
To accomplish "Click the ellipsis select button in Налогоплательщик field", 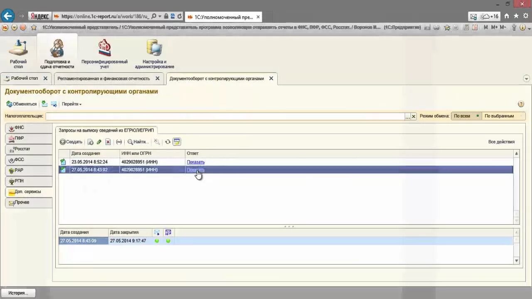I will 407,117.
